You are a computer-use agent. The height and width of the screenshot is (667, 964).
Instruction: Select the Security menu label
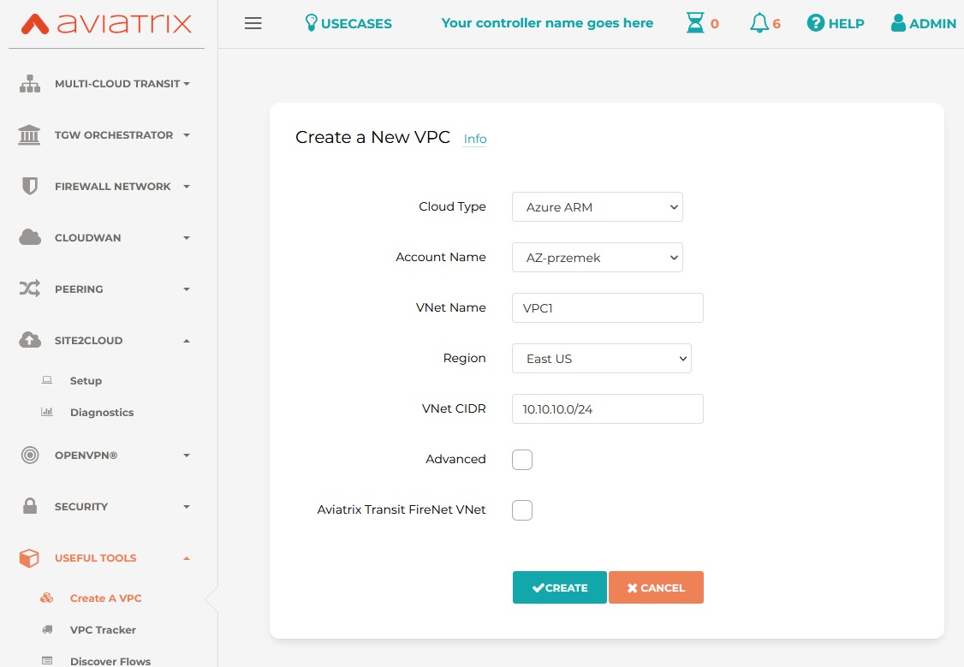pyautogui.click(x=81, y=507)
